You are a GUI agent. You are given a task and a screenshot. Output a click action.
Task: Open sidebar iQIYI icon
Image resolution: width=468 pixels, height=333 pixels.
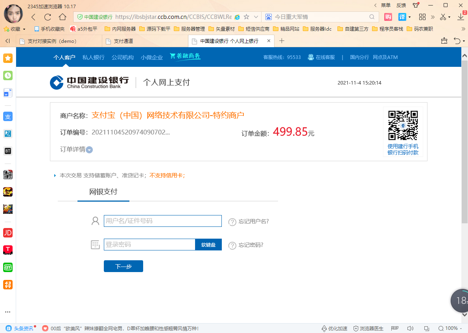coord(8,267)
